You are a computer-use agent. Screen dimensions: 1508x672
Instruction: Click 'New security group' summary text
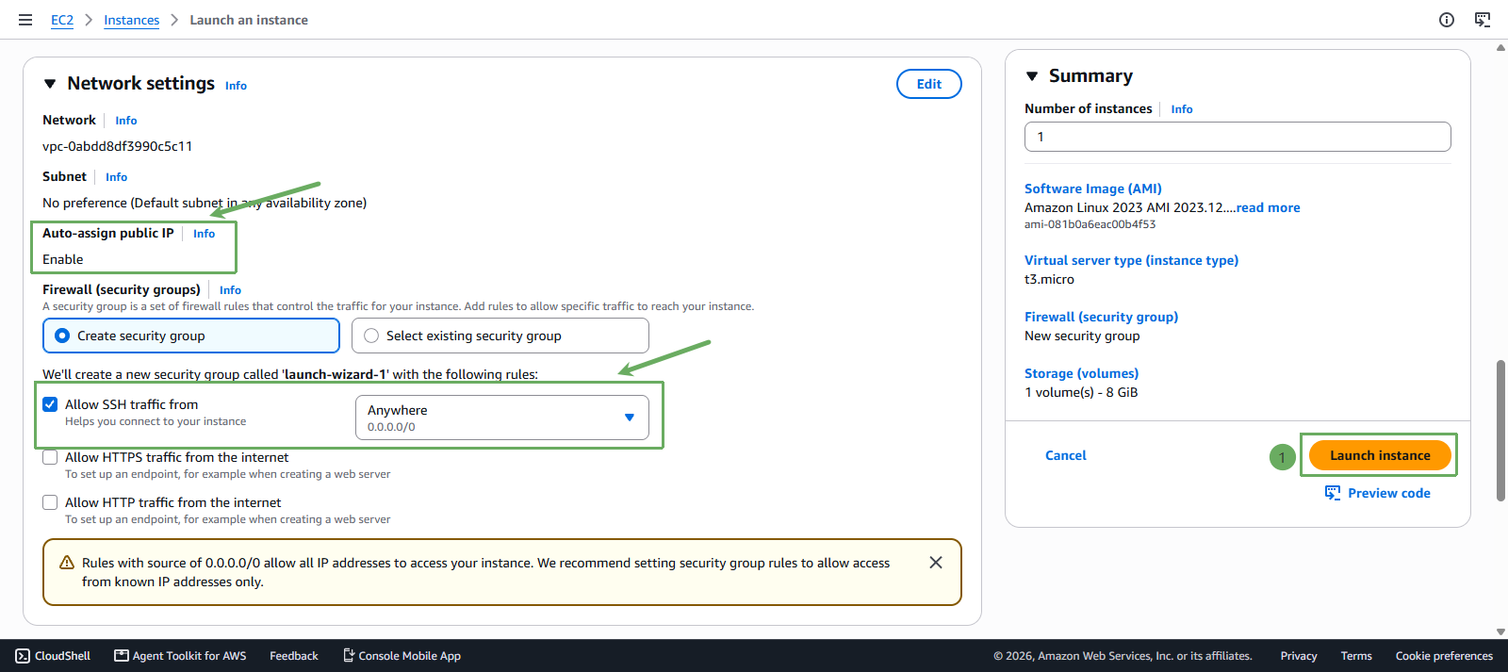pos(1082,336)
